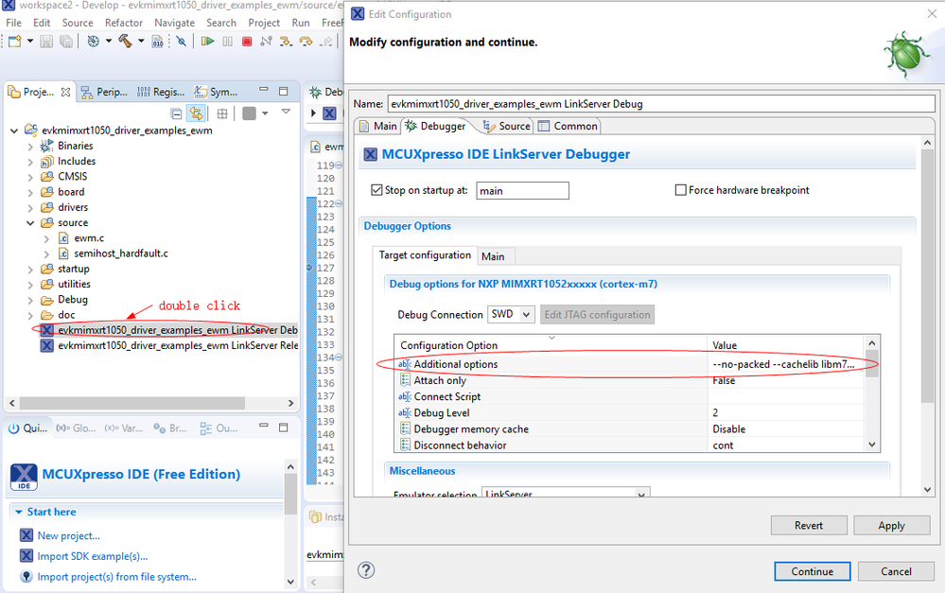945x593 pixels.
Task: Close the Project Explorer tab
Action: 65,92
